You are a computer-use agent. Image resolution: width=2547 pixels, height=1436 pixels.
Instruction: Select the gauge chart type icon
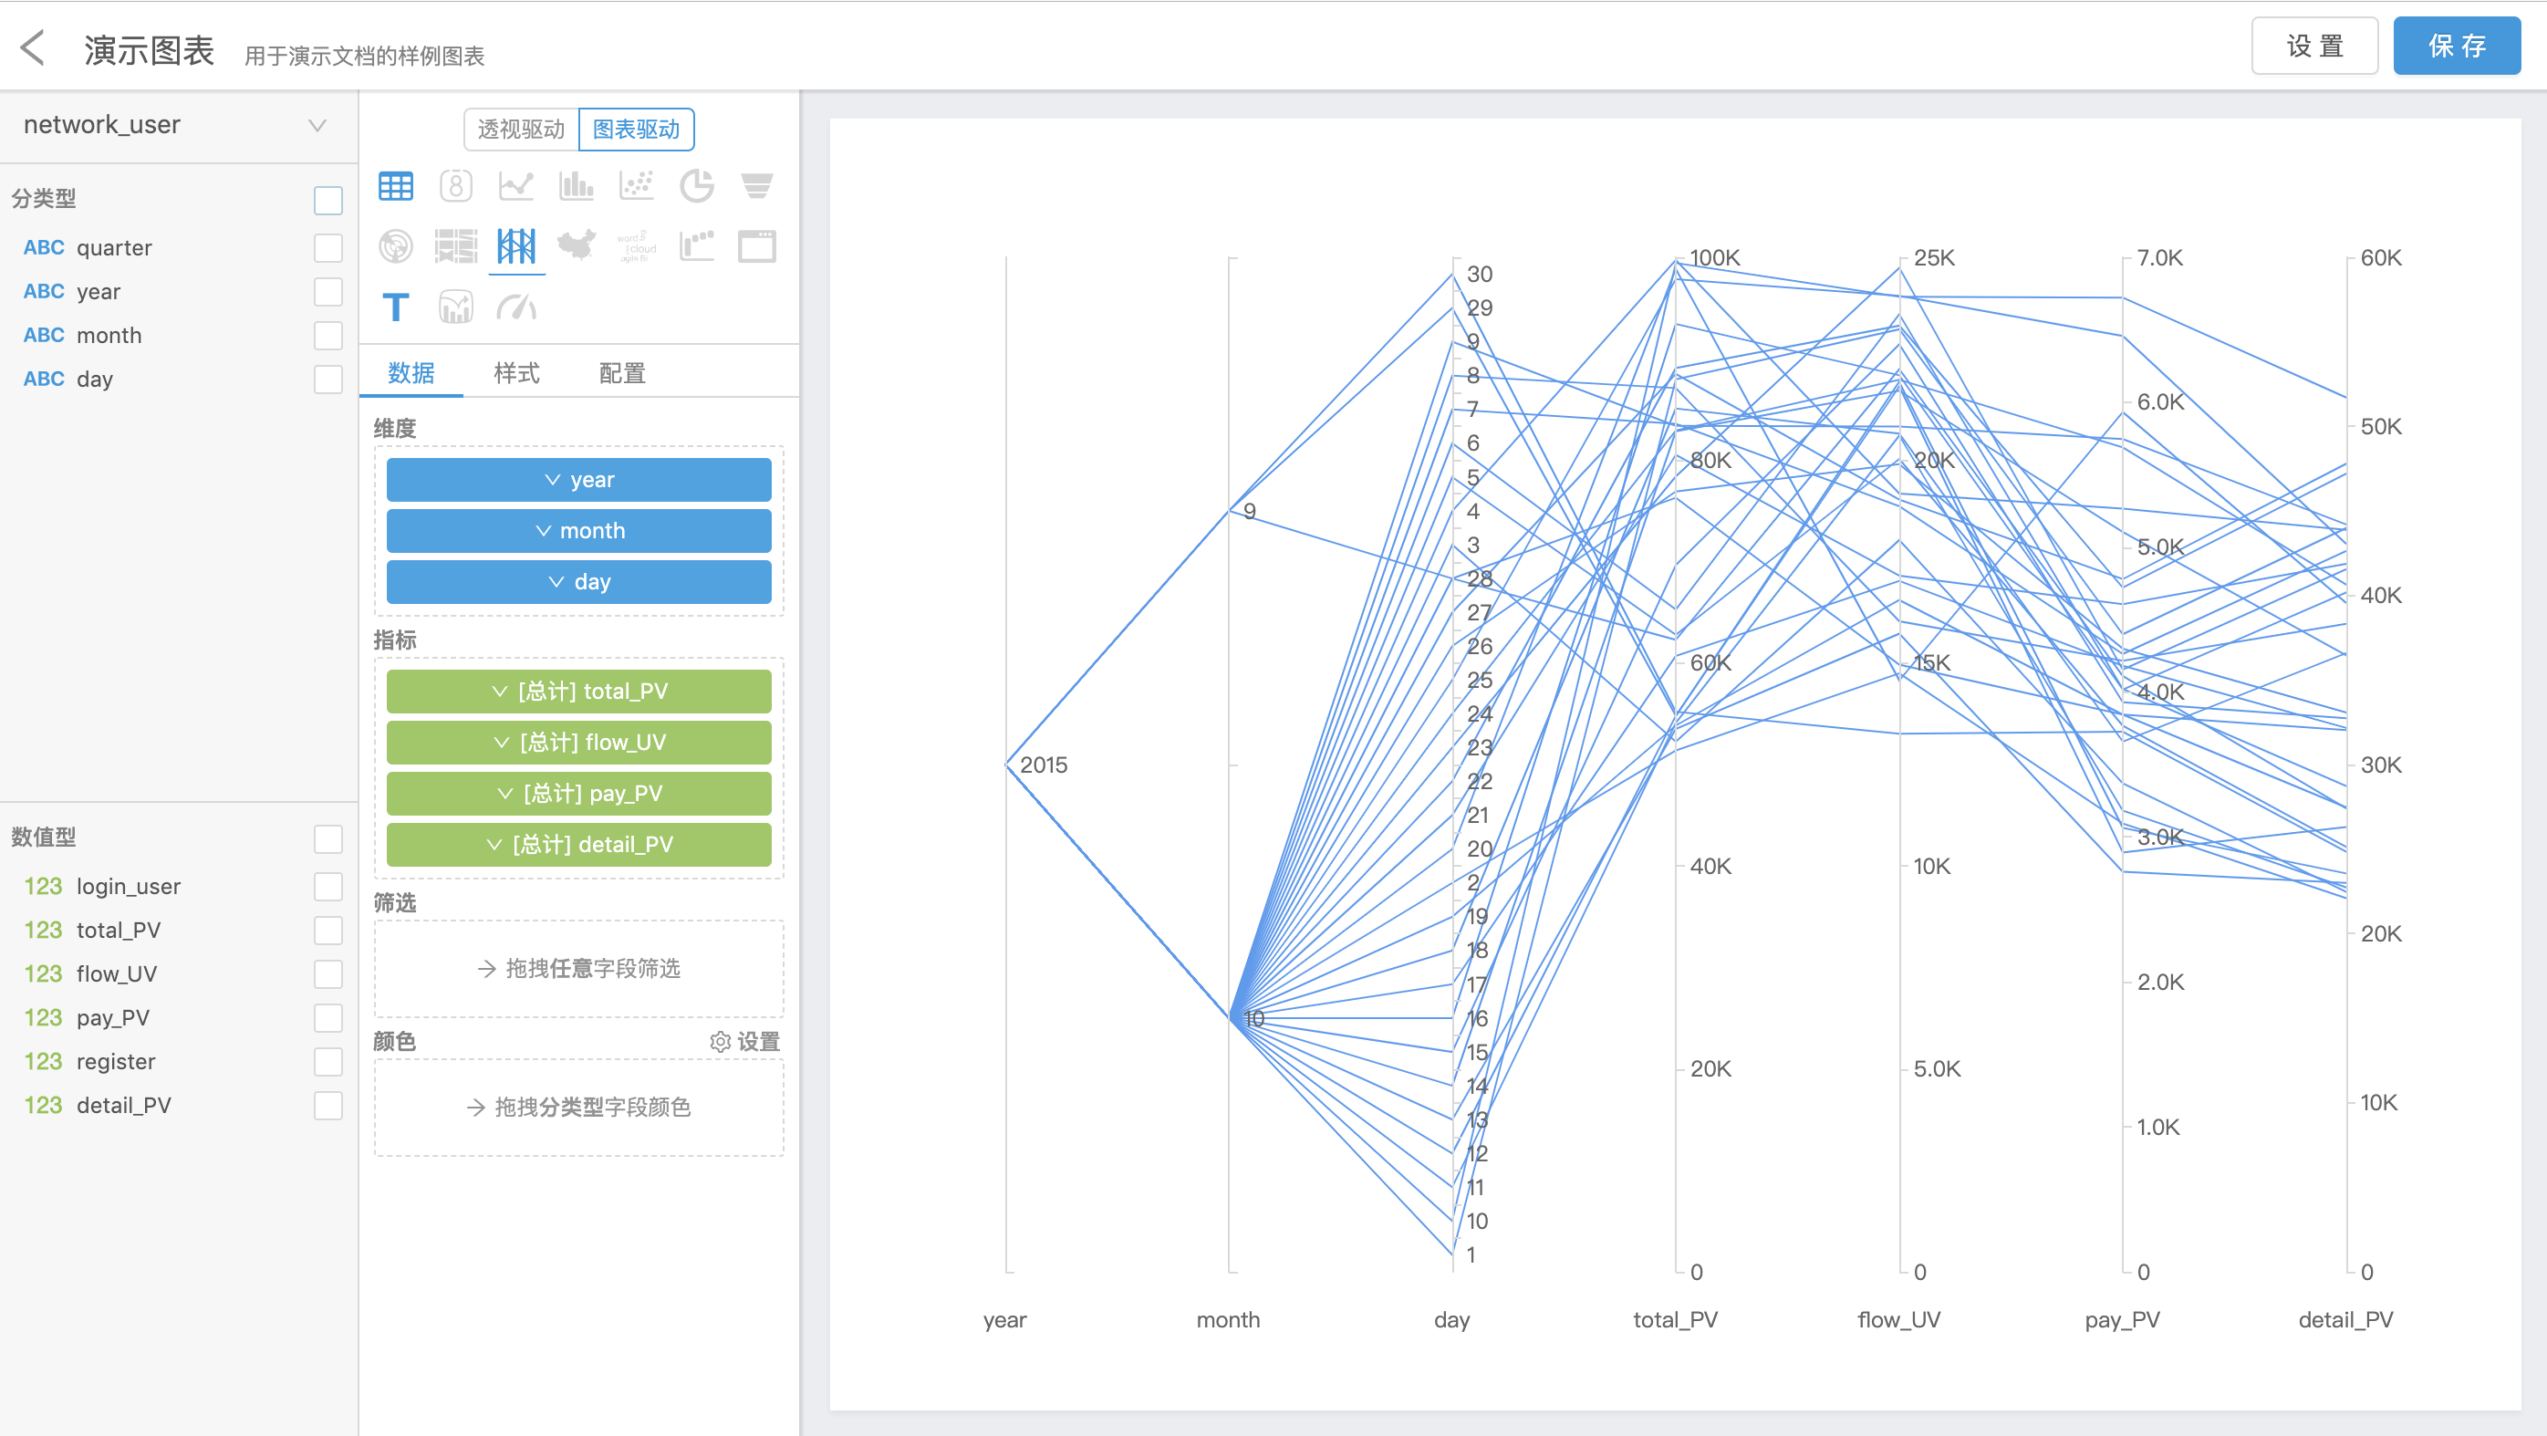(x=516, y=307)
